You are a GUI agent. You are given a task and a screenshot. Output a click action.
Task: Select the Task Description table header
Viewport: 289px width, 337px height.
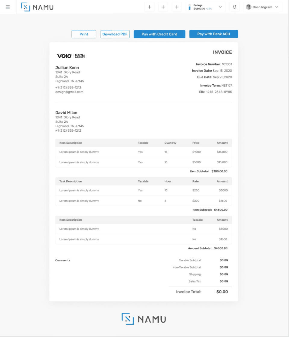coord(70,181)
